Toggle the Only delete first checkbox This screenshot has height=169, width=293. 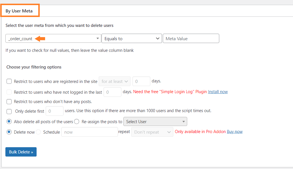(x=9, y=111)
